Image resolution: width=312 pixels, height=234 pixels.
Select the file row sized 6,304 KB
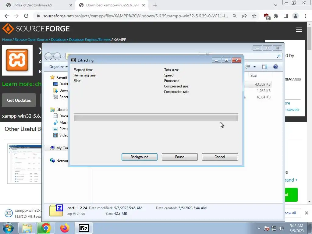tap(258, 97)
